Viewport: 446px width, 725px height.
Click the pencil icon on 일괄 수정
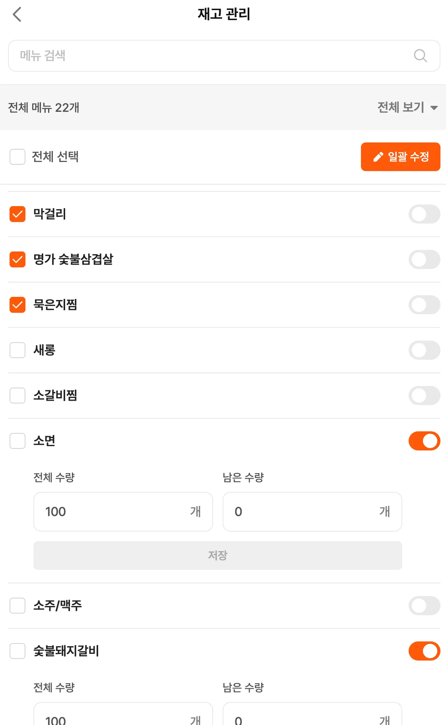click(378, 157)
